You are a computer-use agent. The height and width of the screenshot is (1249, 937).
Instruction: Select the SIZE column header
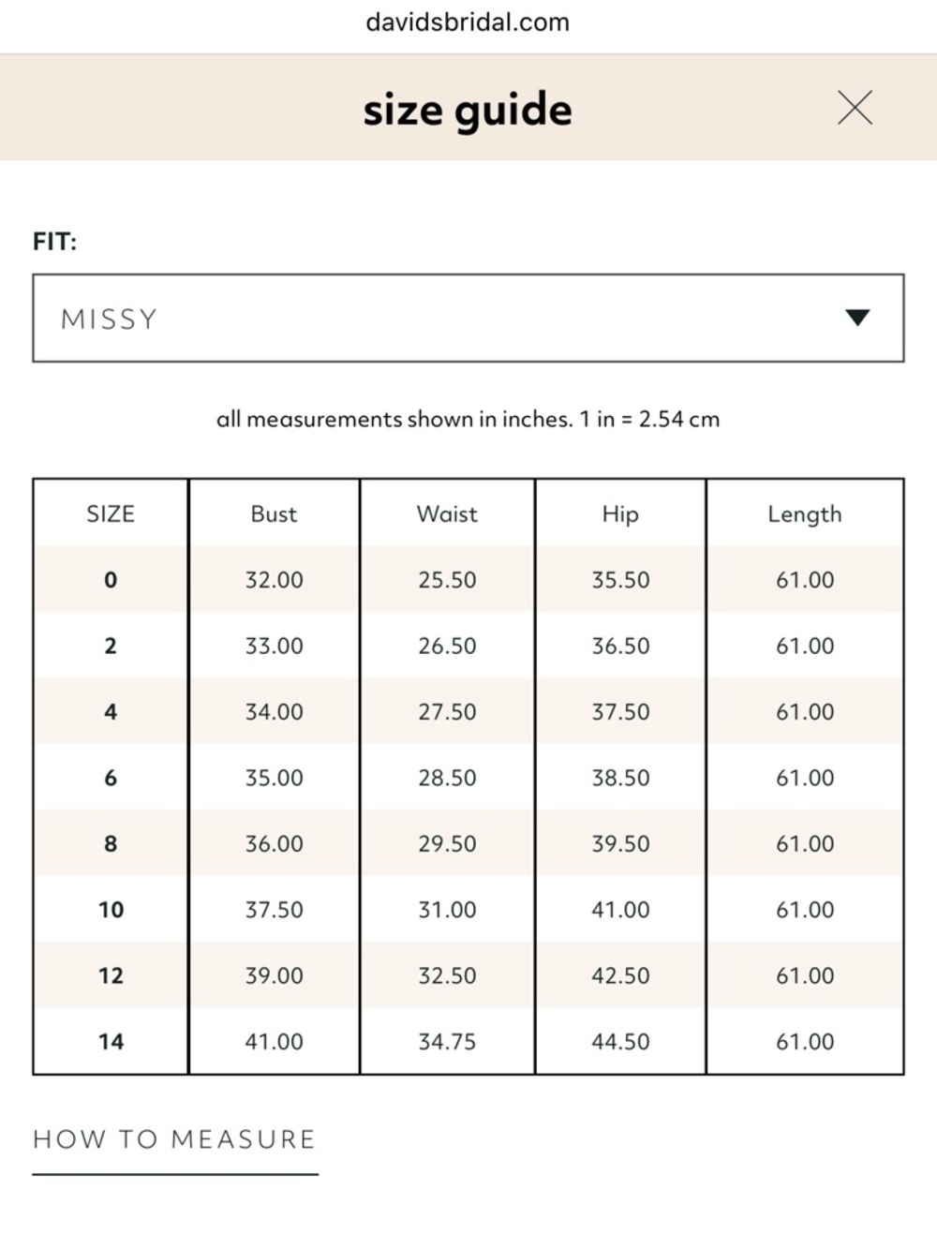pyautogui.click(x=111, y=513)
